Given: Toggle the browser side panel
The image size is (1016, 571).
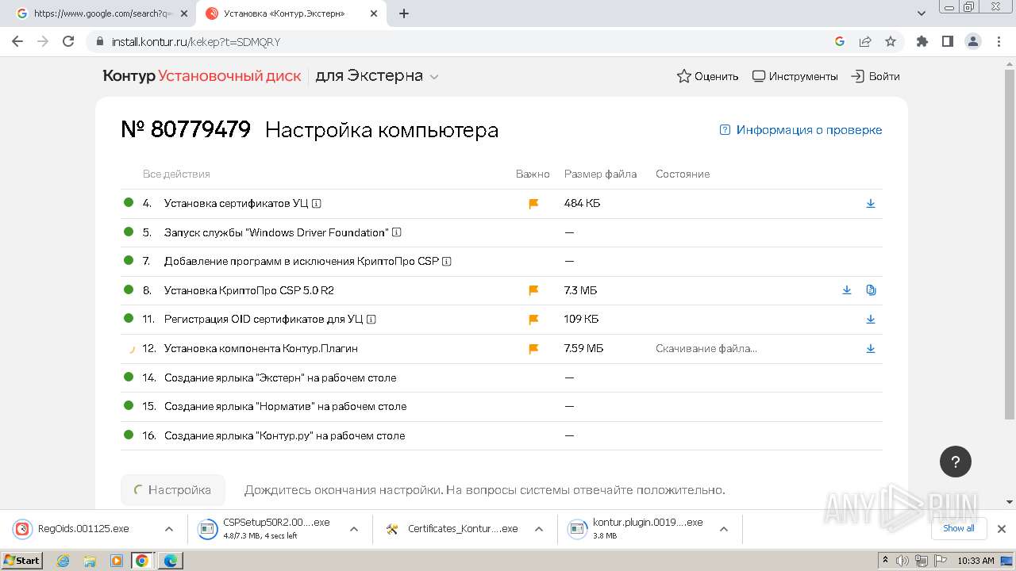Looking at the screenshot, I should pyautogui.click(x=948, y=41).
